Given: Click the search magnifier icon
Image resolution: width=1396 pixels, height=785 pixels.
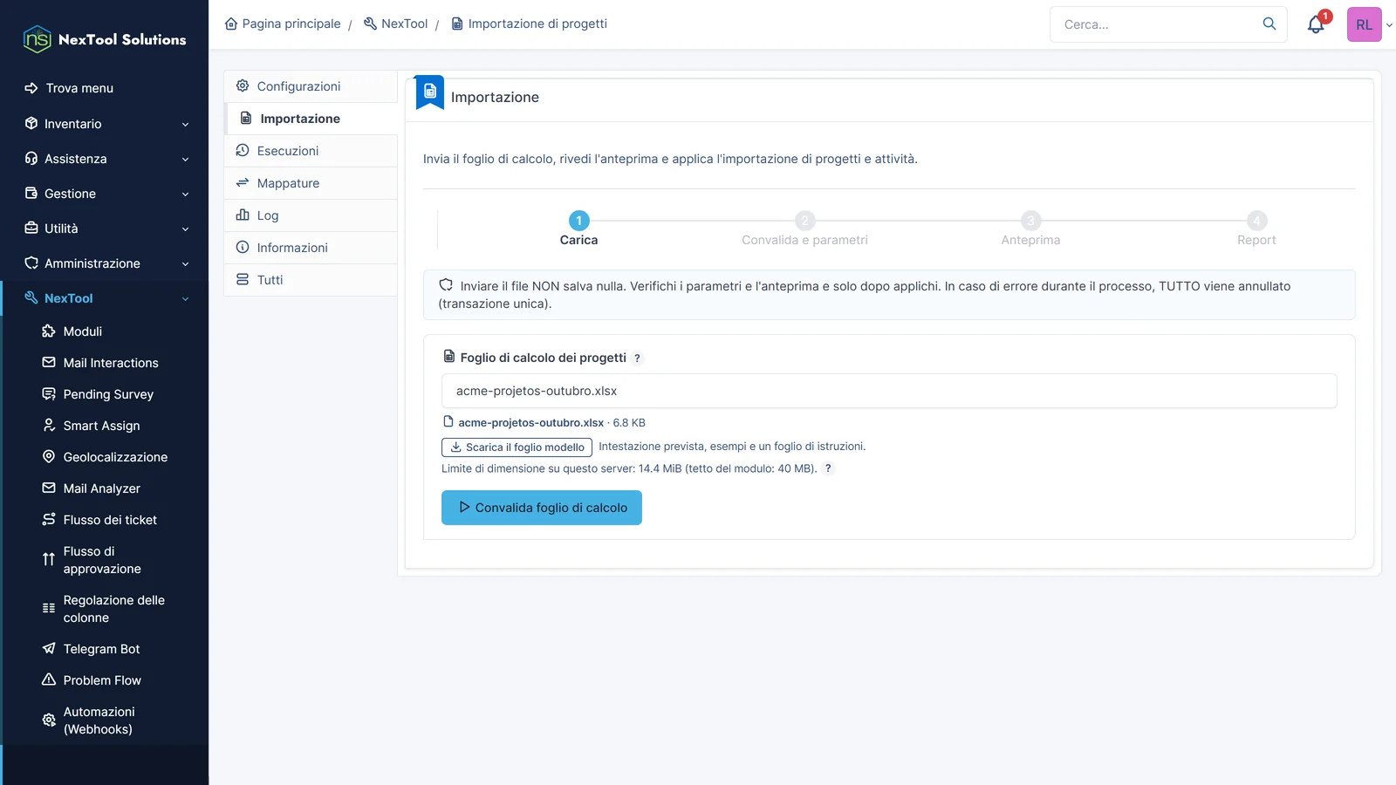Looking at the screenshot, I should [x=1269, y=24].
